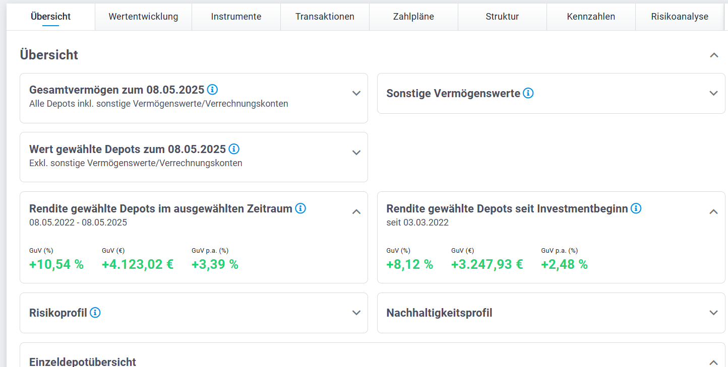Collapse the Einzeldepotübersicht section
Image resolution: width=728 pixels, height=367 pixels.
(x=713, y=362)
